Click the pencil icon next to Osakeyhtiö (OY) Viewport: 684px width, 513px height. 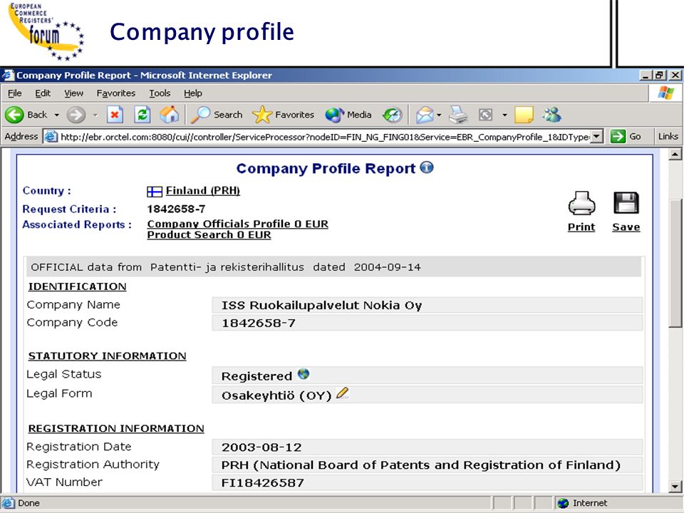point(343,393)
